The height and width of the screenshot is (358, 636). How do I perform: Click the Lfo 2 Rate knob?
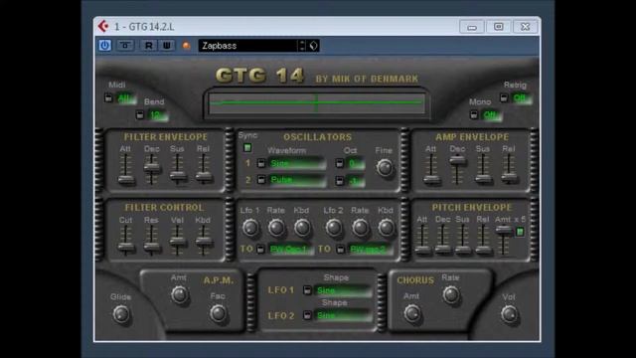(x=360, y=228)
